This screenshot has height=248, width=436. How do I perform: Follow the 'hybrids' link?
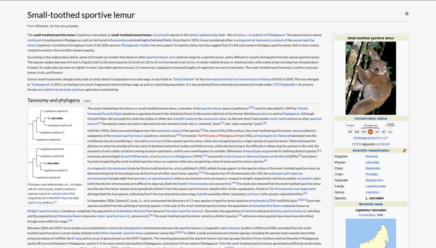pyautogui.click(x=202, y=194)
